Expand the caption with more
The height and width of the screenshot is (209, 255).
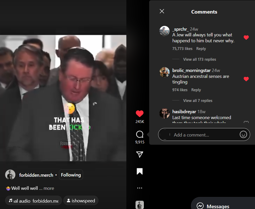(49, 188)
